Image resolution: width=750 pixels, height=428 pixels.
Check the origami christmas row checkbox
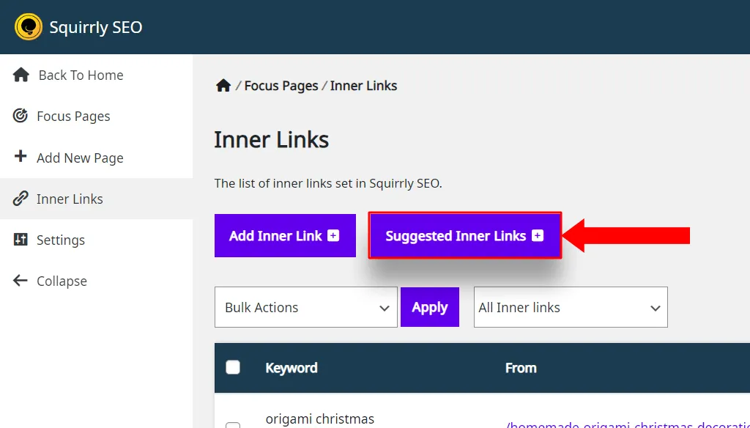(x=233, y=425)
